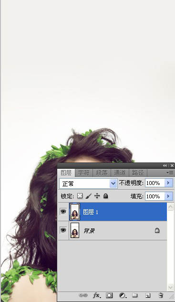Screen dimensions: 175x302
Task: Select the 图层 1 layer name
Action: click(91, 212)
